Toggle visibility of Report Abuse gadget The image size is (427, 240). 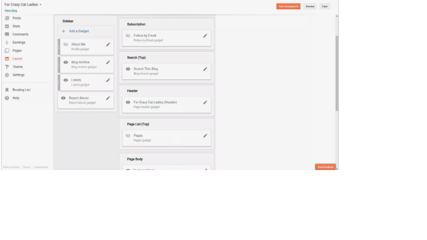63,98
